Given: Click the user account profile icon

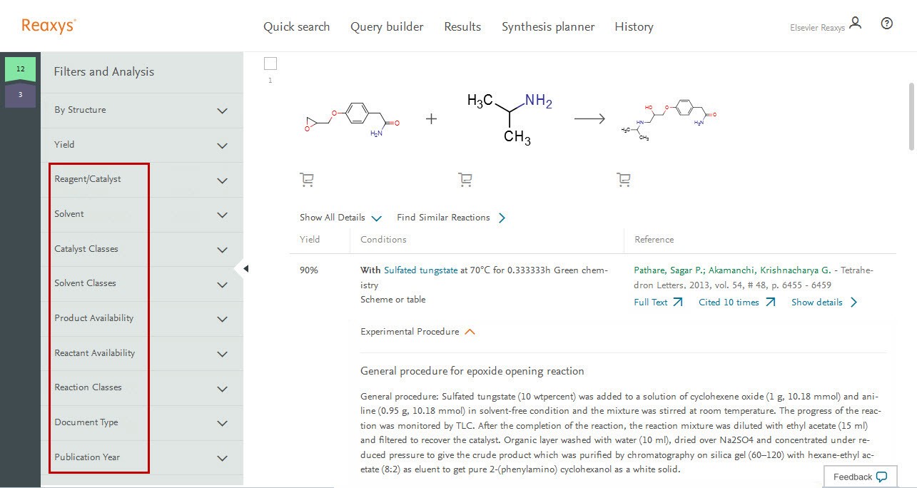Looking at the screenshot, I should pos(856,23).
